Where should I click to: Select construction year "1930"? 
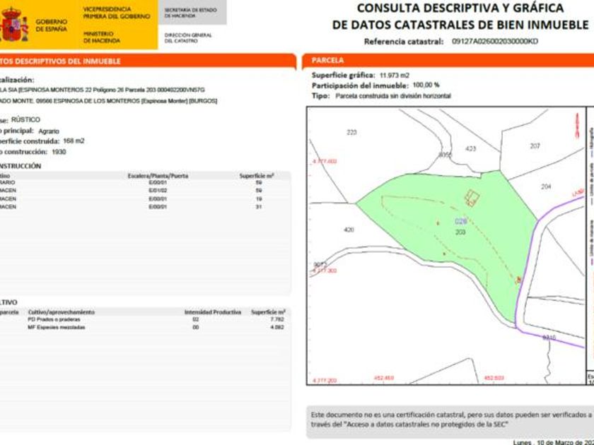59,152
